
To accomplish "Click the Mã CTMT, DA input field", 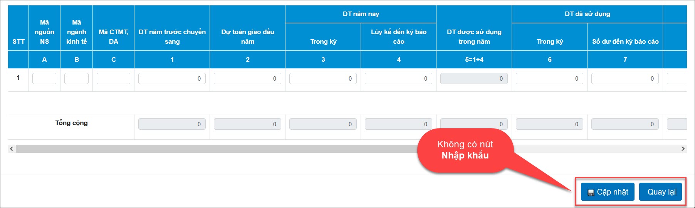I will point(113,78).
